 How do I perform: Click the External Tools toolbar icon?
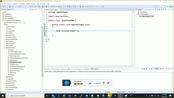47,7
